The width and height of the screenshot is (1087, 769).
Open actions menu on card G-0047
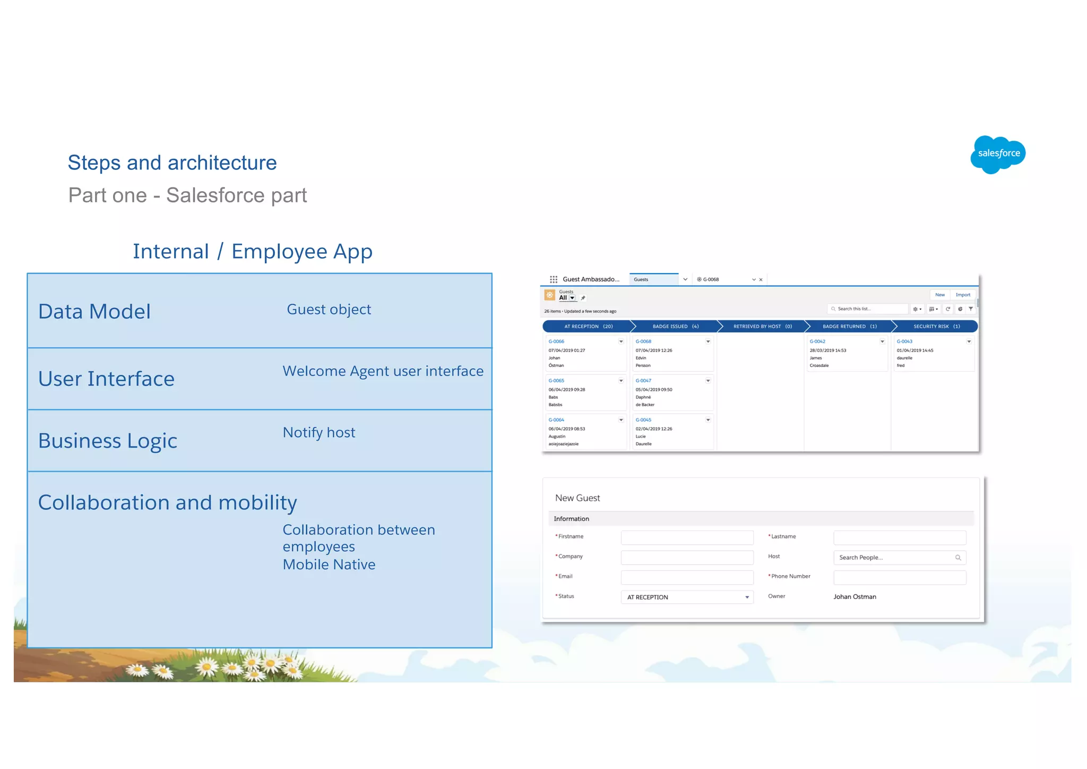click(x=708, y=381)
